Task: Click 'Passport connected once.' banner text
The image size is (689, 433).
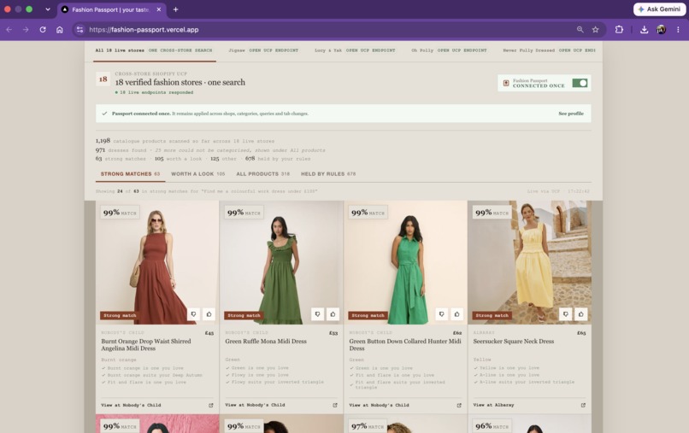Action: tap(141, 114)
